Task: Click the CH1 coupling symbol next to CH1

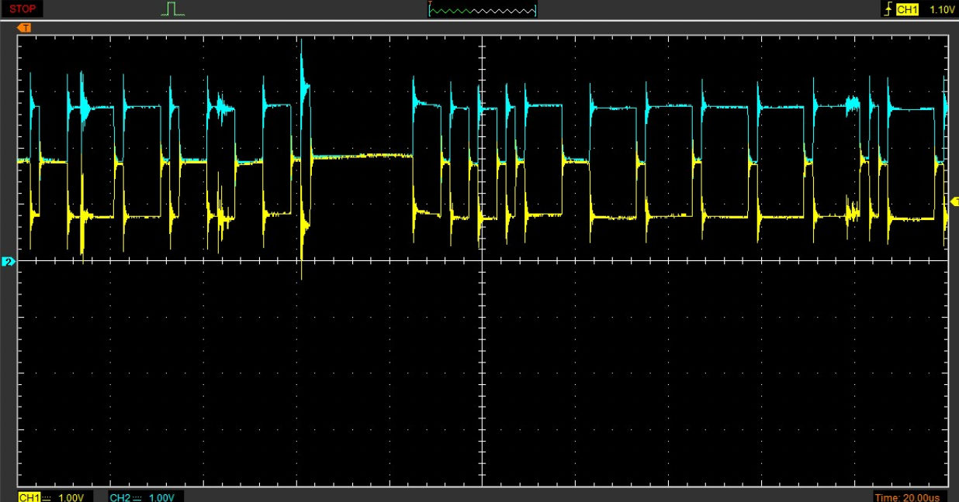Action: tap(47, 497)
